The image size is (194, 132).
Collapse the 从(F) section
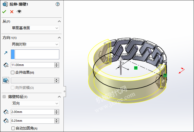(59, 21)
